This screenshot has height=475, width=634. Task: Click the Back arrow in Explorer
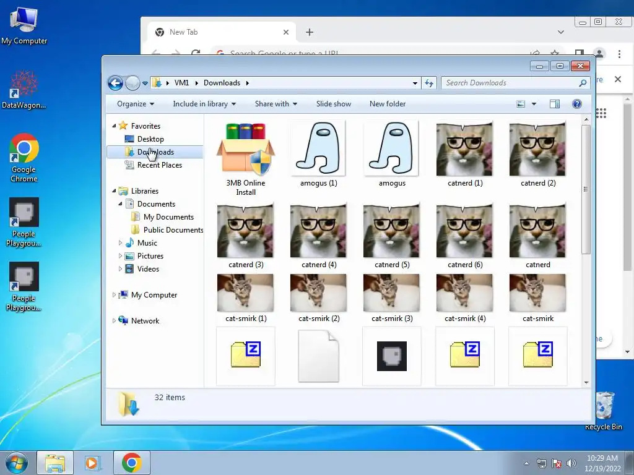[115, 83]
